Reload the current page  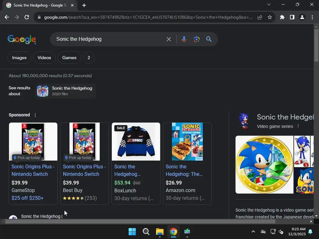pyautogui.click(x=27, y=17)
